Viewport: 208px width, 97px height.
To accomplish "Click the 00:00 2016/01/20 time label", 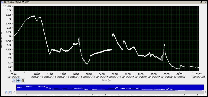I will 166,75.
